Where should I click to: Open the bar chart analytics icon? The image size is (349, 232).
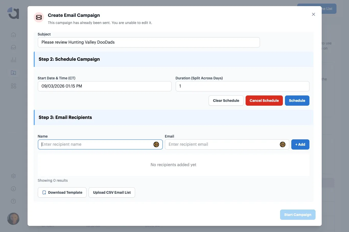14,60
